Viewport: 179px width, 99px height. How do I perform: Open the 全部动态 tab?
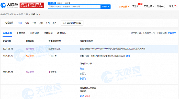click(x=7, y=33)
